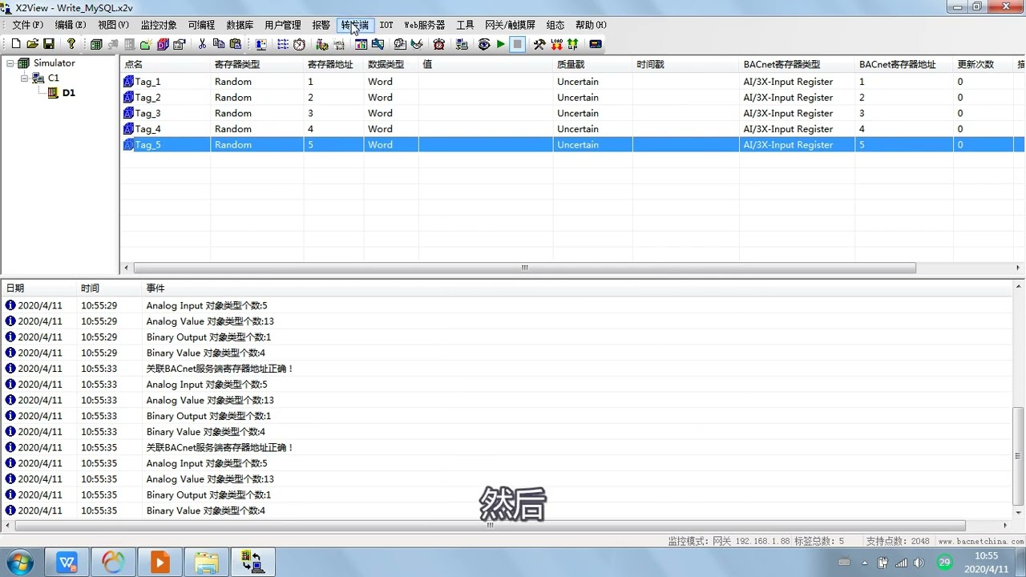The width and height of the screenshot is (1026, 577).
Task: Click the BACnet寄存器类型 column header
Action: [x=797, y=65]
